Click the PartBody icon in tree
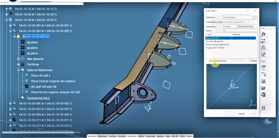 click(x=23, y=65)
